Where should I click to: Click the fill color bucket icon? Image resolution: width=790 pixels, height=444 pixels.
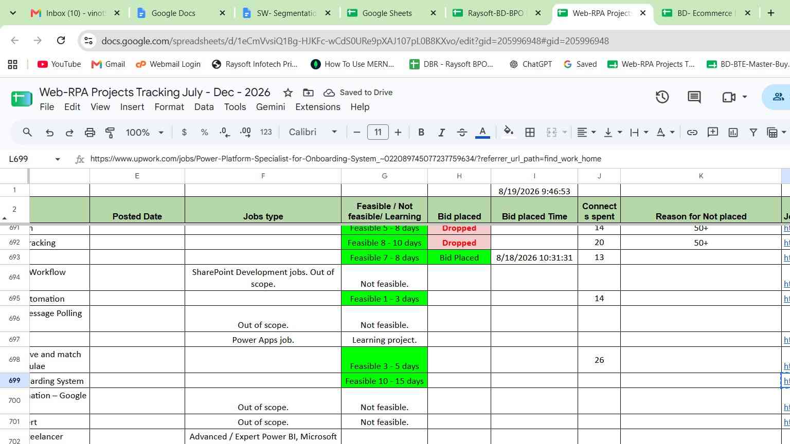tap(508, 132)
